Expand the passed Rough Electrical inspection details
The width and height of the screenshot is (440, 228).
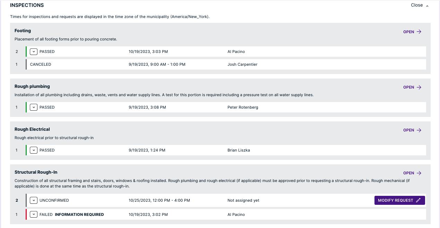point(33,150)
